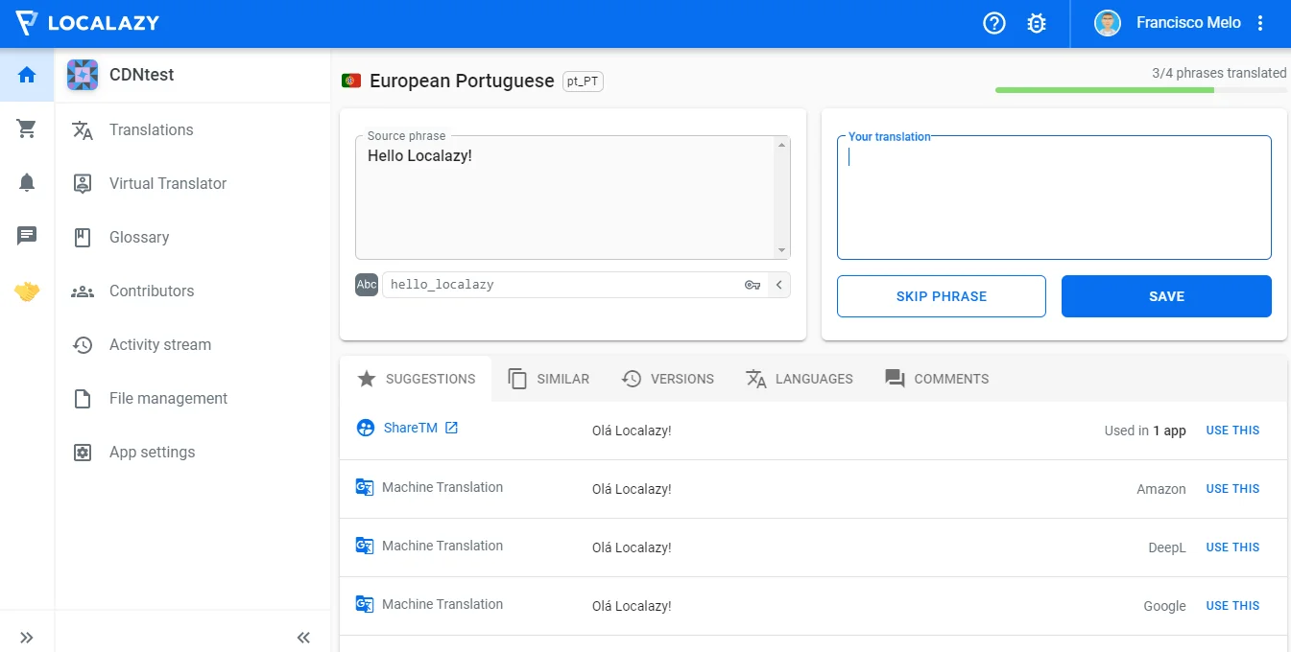This screenshot has height=652, width=1291.
Task: Open the shopping cart icon
Action: [27, 128]
